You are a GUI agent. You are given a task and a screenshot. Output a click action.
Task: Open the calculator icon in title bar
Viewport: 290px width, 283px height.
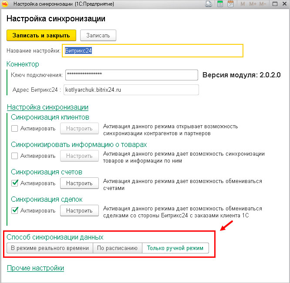[220, 4]
